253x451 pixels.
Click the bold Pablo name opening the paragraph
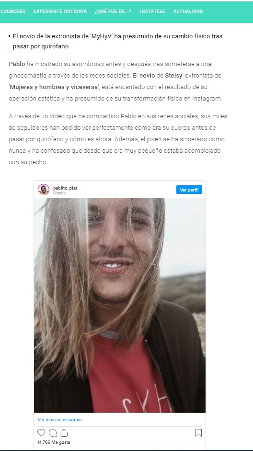click(17, 64)
